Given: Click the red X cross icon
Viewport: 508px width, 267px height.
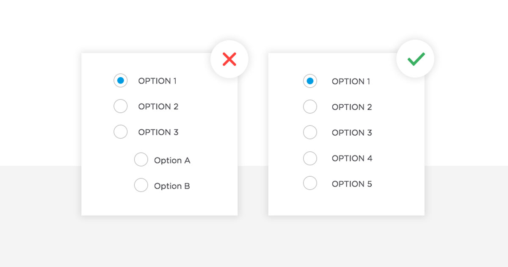Looking at the screenshot, I should tap(229, 59).
